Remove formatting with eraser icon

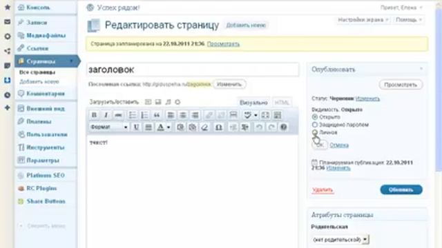[205, 127]
